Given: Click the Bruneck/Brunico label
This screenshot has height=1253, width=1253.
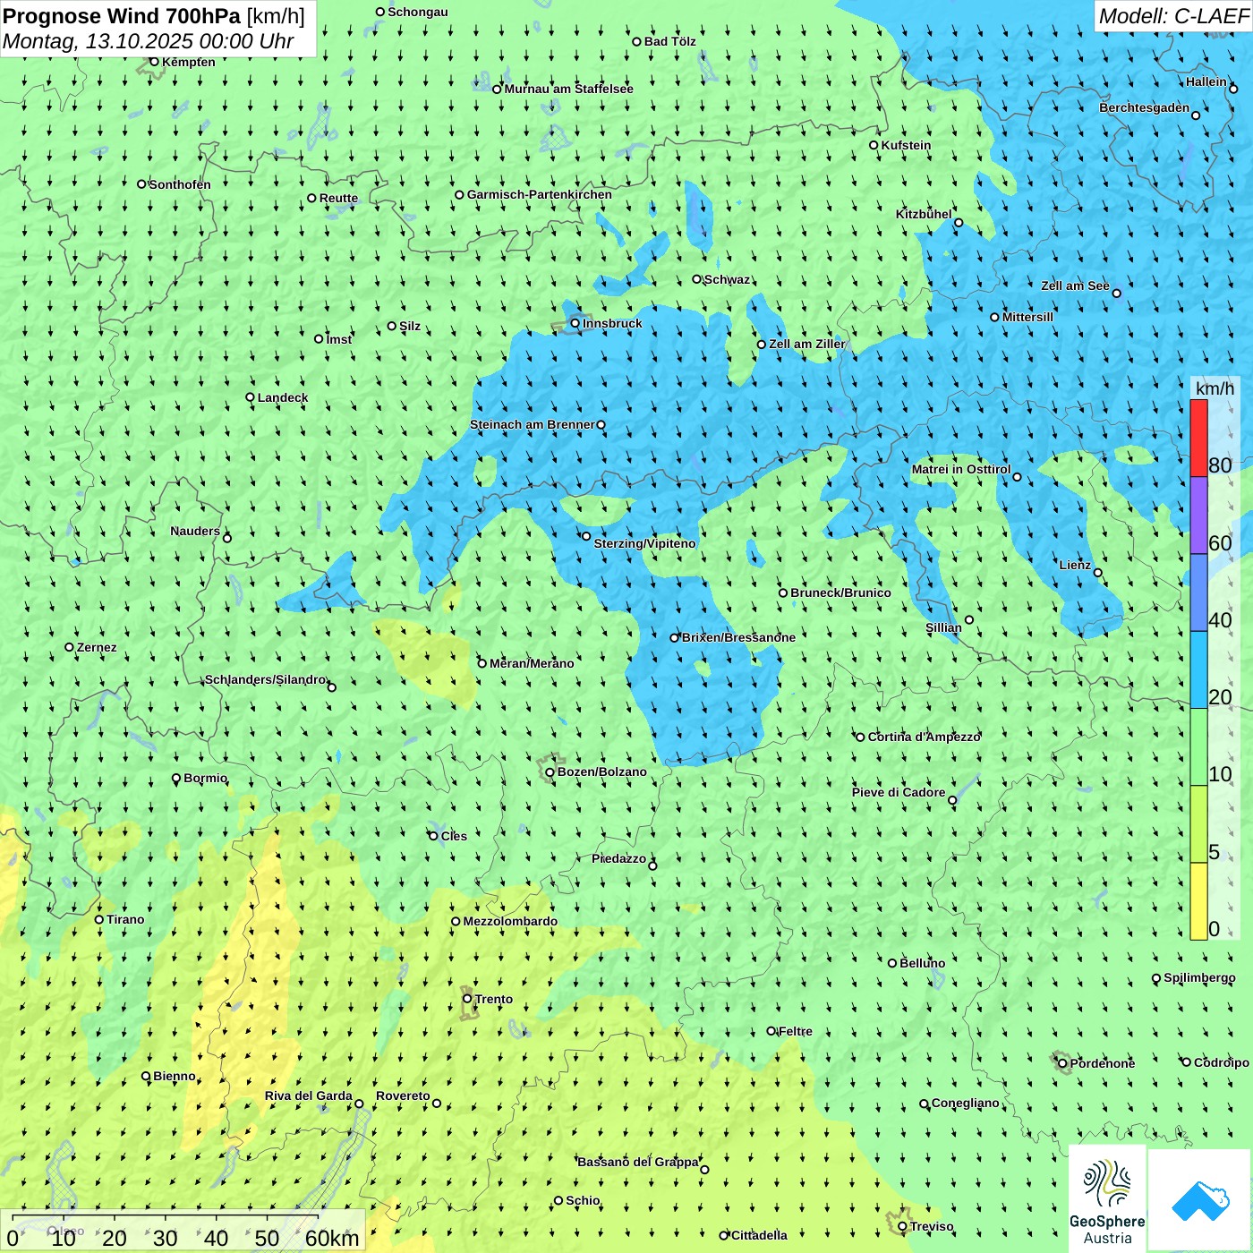Looking at the screenshot, I should click(840, 592).
